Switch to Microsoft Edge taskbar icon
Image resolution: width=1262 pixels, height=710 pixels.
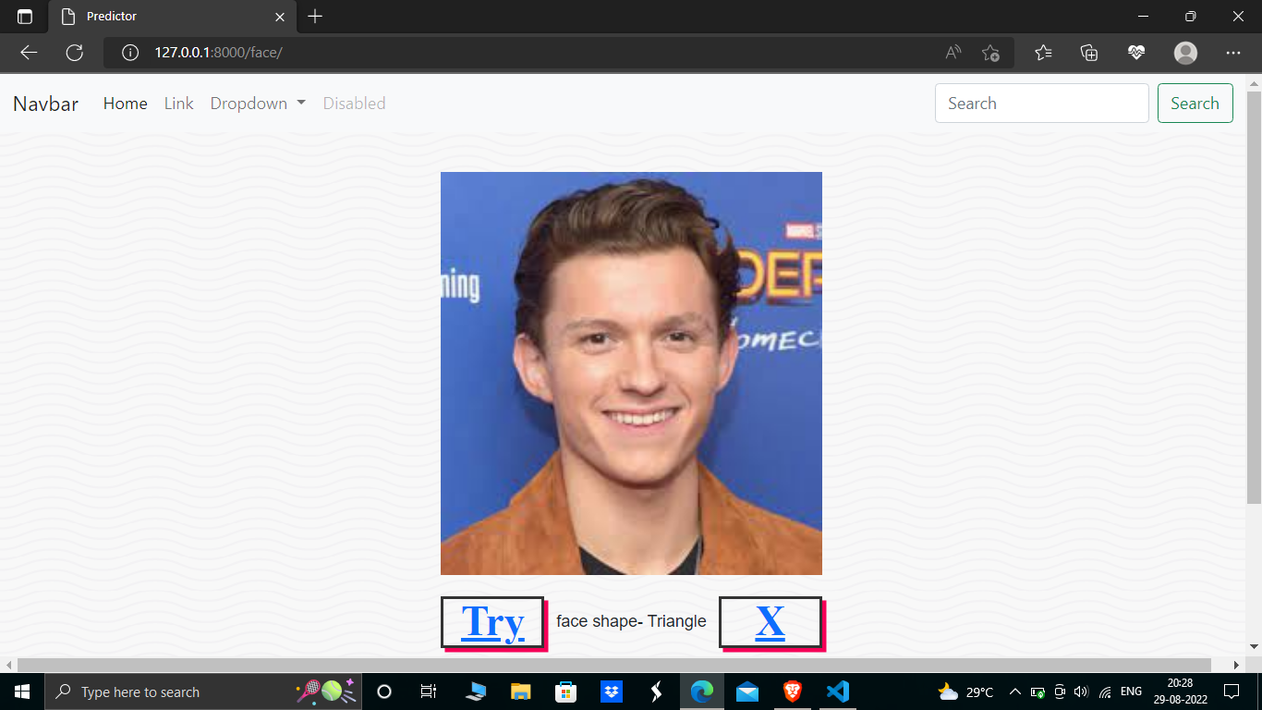click(x=702, y=692)
